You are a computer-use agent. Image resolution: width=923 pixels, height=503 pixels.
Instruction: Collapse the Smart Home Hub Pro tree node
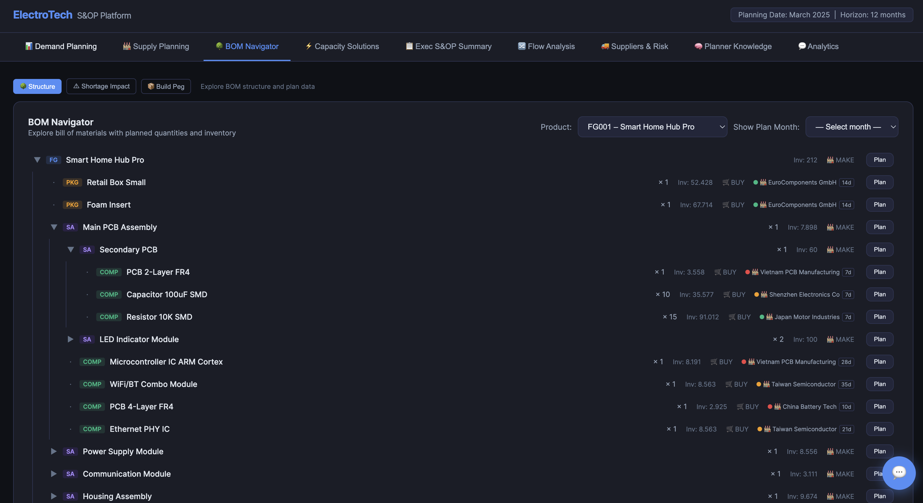(x=37, y=160)
